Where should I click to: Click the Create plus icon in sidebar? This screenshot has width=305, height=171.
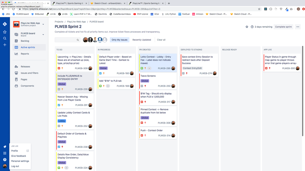5,45
